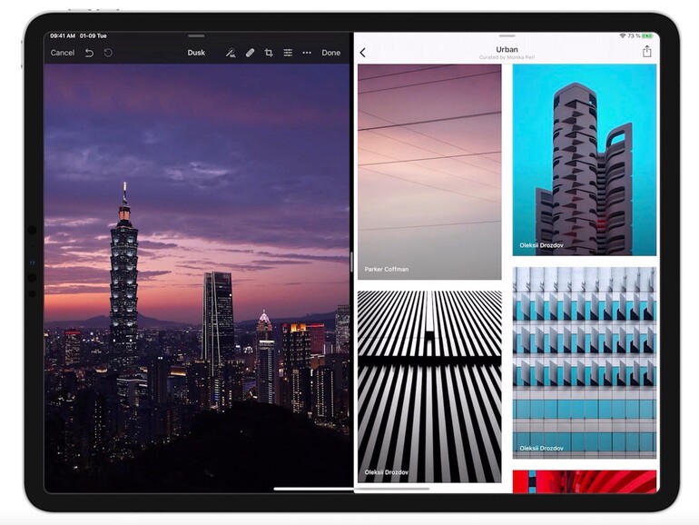
Task: Open the more options ellipsis menu
Action: (307, 53)
